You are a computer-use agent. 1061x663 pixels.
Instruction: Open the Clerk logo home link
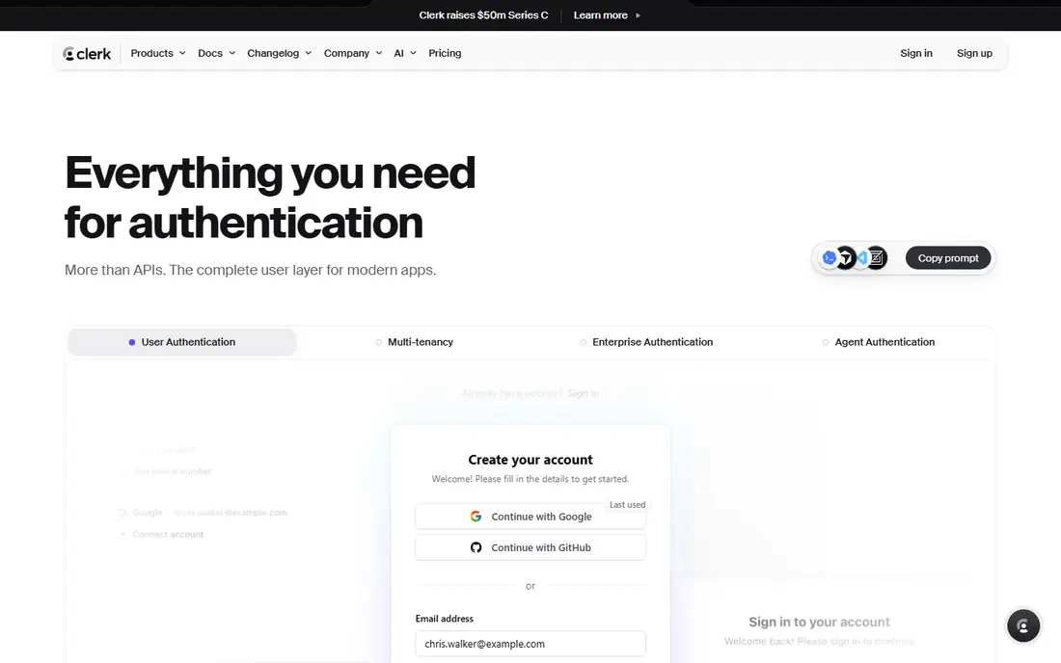click(x=87, y=53)
